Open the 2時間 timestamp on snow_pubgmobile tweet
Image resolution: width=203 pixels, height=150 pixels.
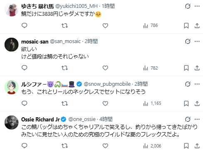pyautogui.click(x=141, y=84)
